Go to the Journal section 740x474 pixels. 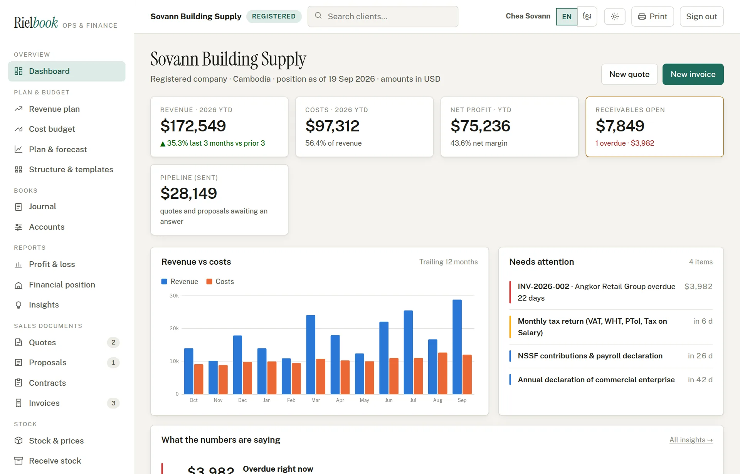tap(67, 207)
